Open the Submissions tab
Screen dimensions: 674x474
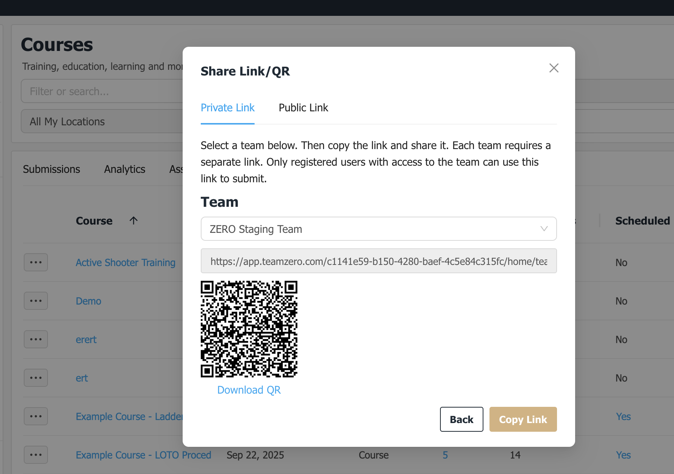tap(52, 169)
